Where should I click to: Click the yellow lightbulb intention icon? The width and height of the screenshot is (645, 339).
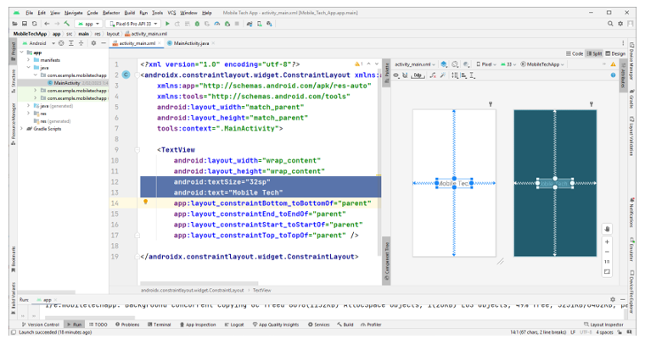[x=146, y=203]
